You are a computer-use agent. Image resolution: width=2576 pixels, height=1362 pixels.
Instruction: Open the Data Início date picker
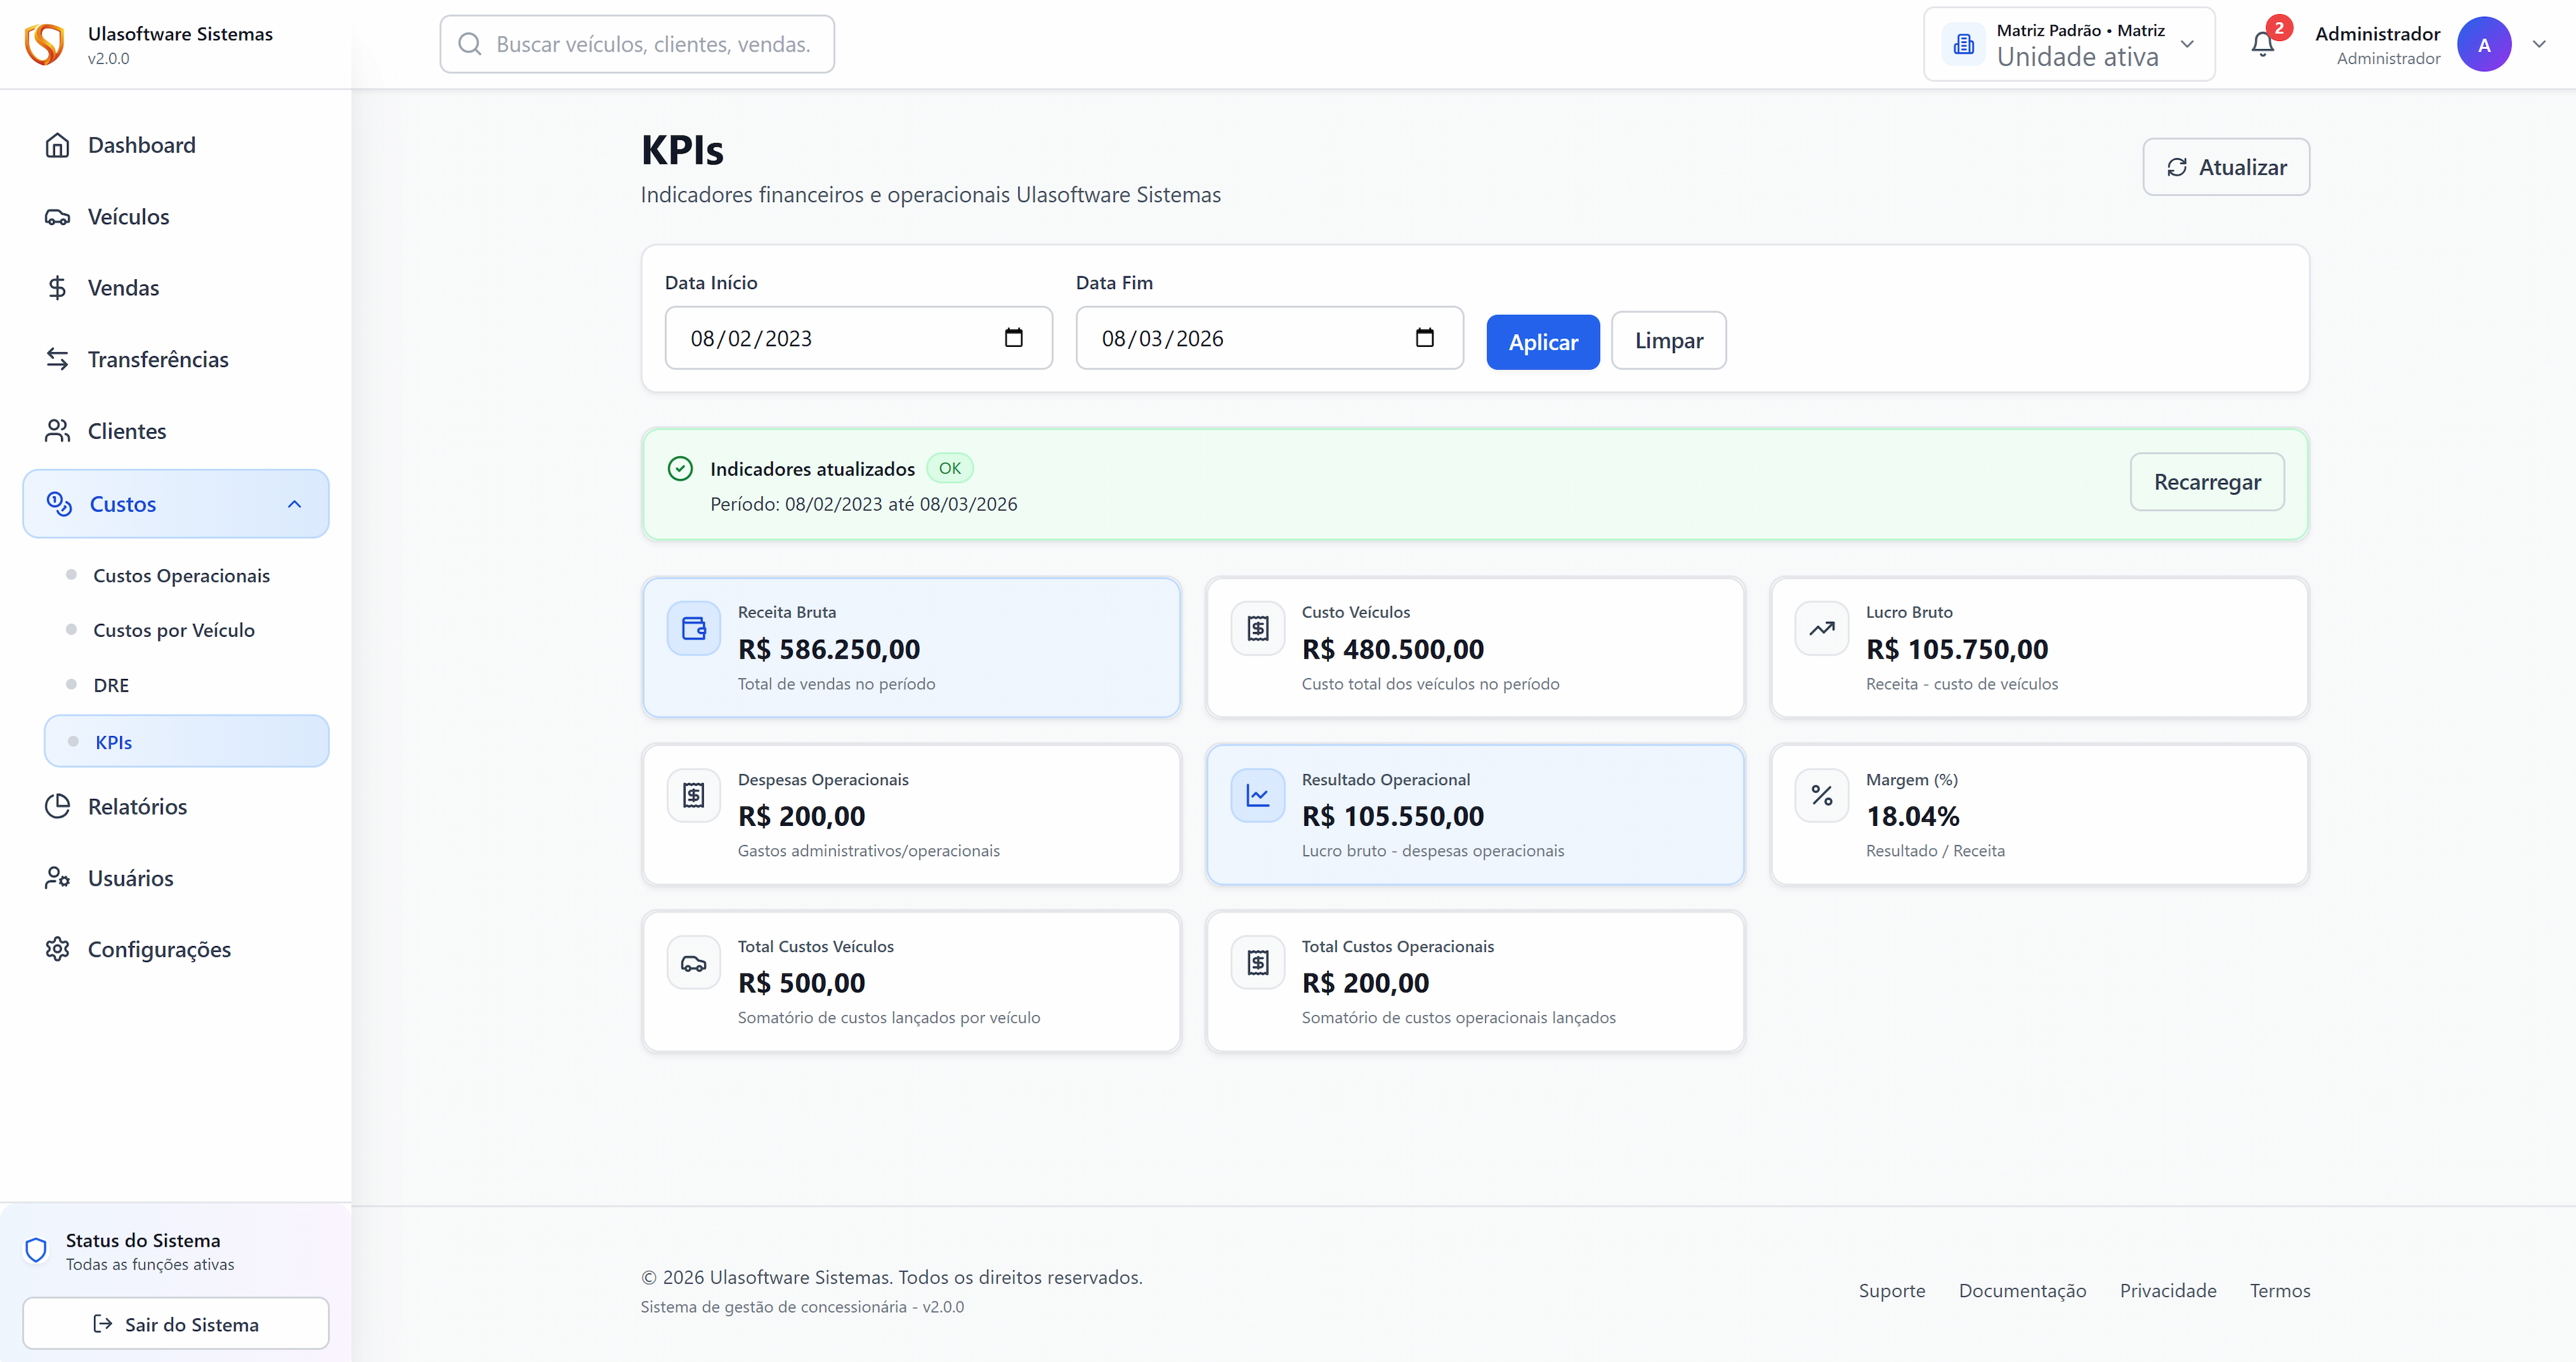pyautogui.click(x=1014, y=338)
